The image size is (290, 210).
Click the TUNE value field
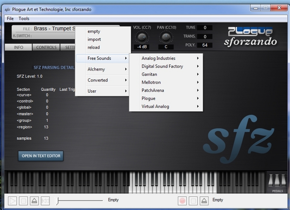(205, 27)
